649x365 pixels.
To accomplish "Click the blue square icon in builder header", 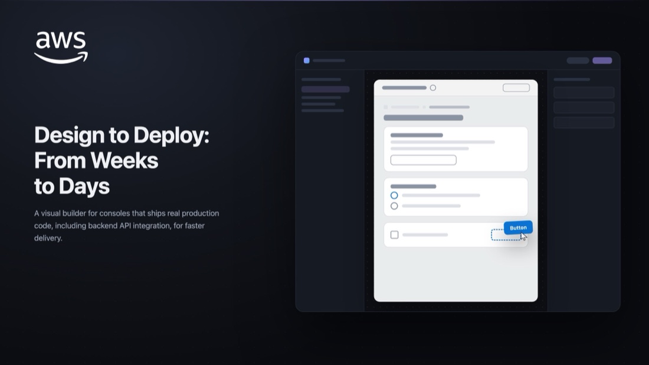I will point(307,60).
